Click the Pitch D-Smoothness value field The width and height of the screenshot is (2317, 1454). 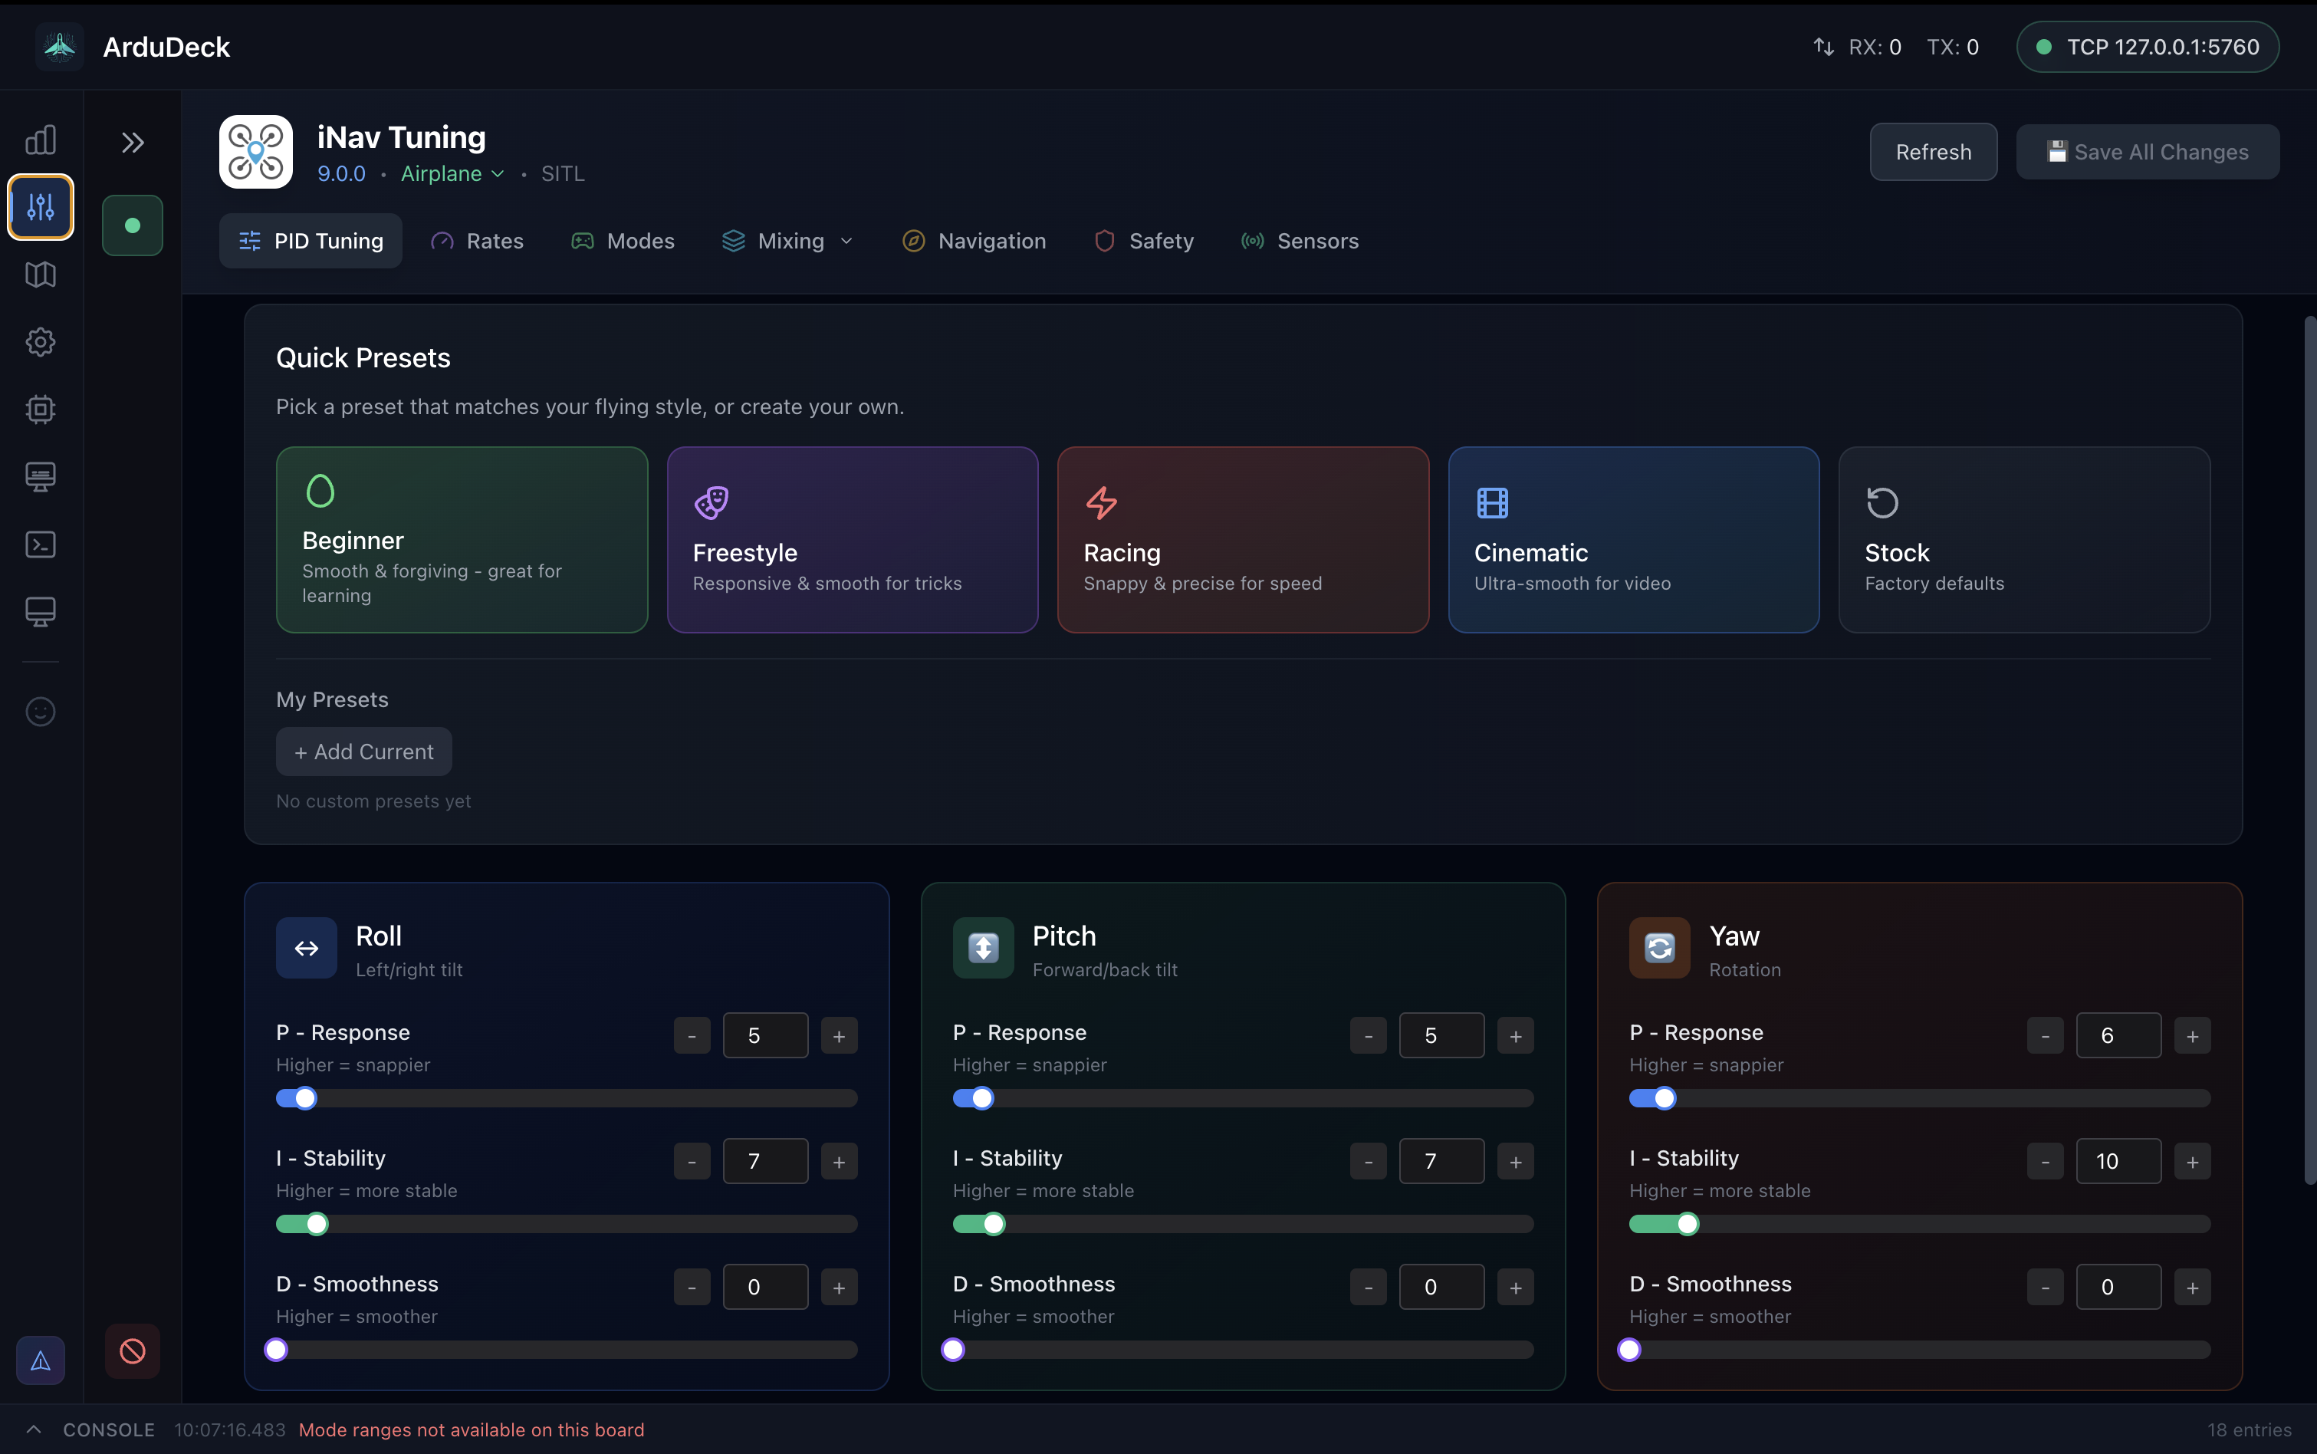point(1442,1288)
